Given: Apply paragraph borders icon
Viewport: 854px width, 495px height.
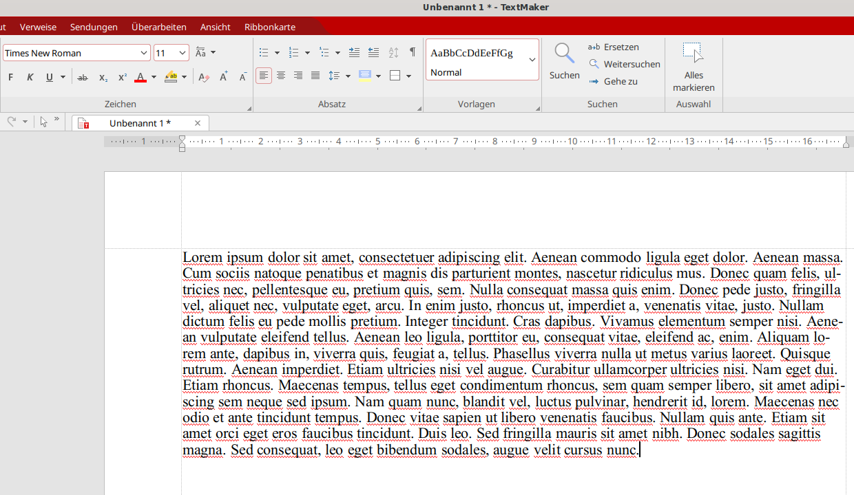Looking at the screenshot, I should point(395,76).
